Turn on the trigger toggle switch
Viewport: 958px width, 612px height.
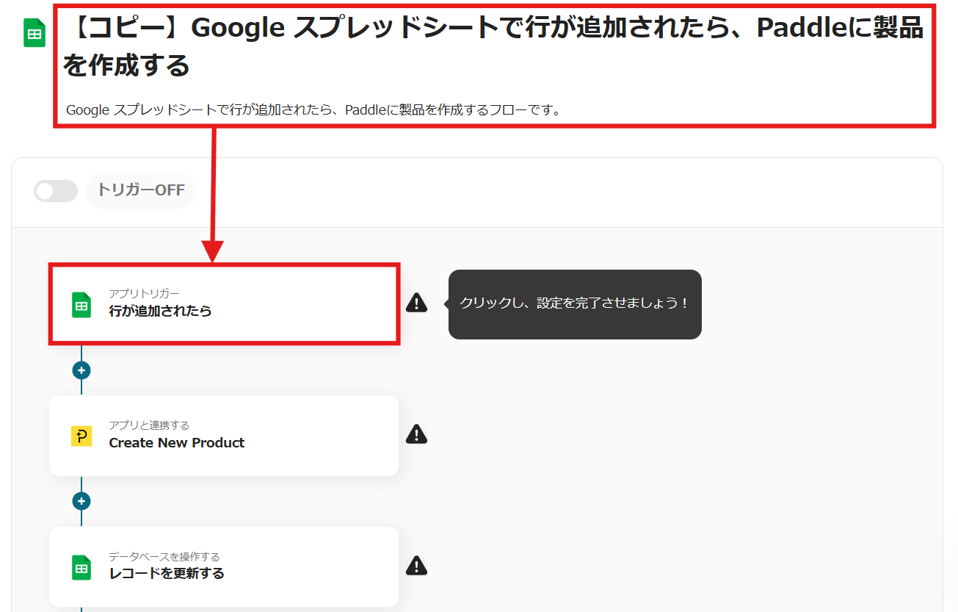[56, 191]
